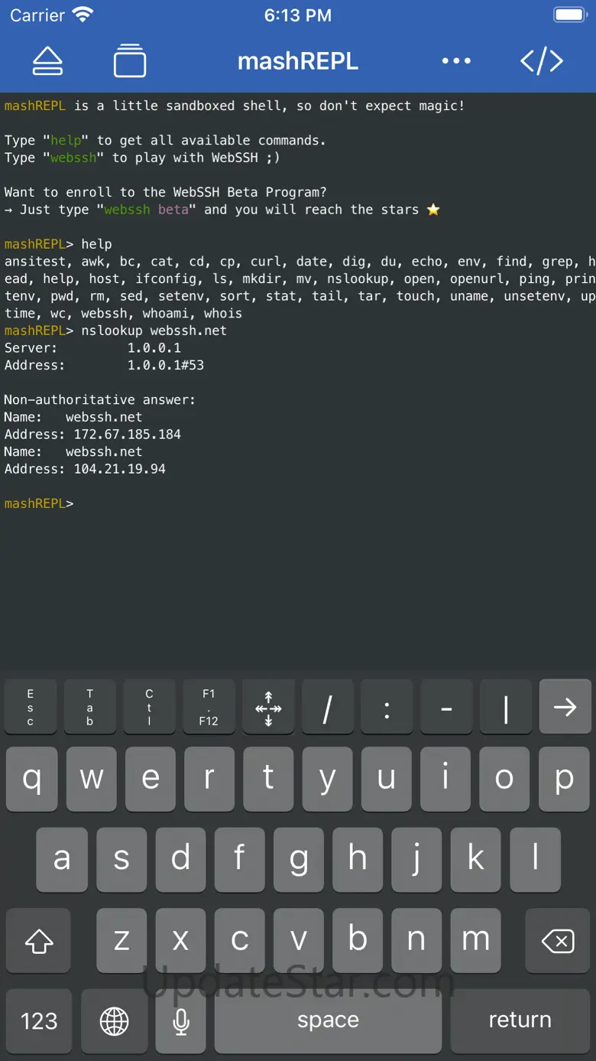
Task: Tap the microphone dictation key
Action: click(x=181, y=1021)
